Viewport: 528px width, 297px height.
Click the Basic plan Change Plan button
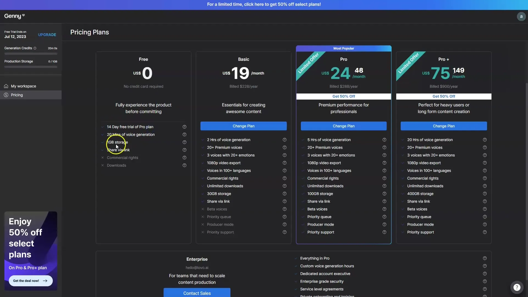(243, 126)
